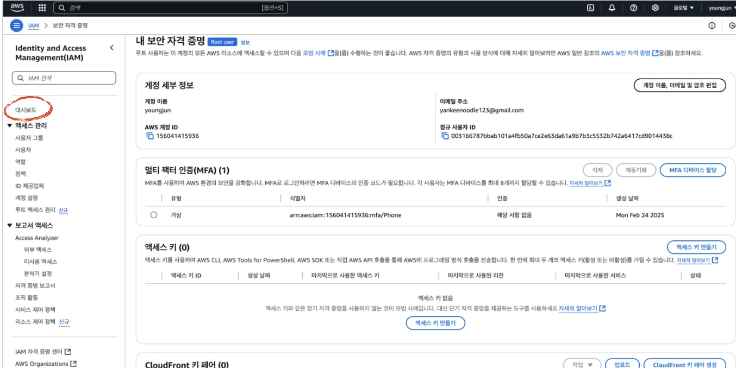Image resolution: width=736 pixels, height=369 pixels.
Task: Click the MFA 재동기화 button
Action: click(636, 170)
